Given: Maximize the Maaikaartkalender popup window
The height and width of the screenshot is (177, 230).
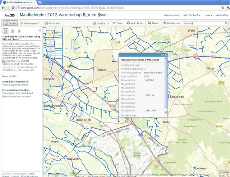Looking at the screenshot, I should click(x=162, y=54).
